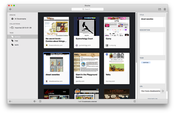Click the thesecretknots.com link text
The image size is (175, 114).
click(x=56, y=45)
